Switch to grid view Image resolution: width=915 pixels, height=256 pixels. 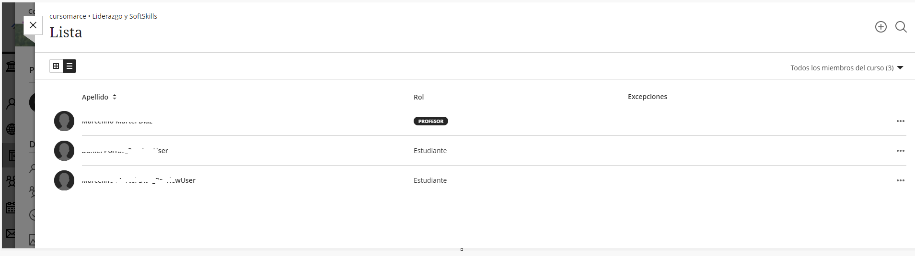pyautogui.click(x=56, y=66)
